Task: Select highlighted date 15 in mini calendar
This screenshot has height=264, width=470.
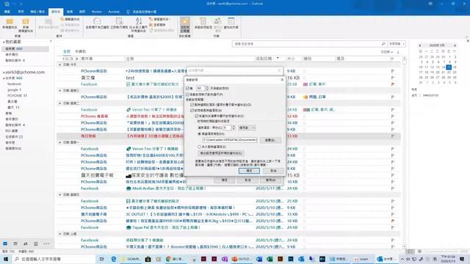Action: pyautogui.click(x=449, y=67)
